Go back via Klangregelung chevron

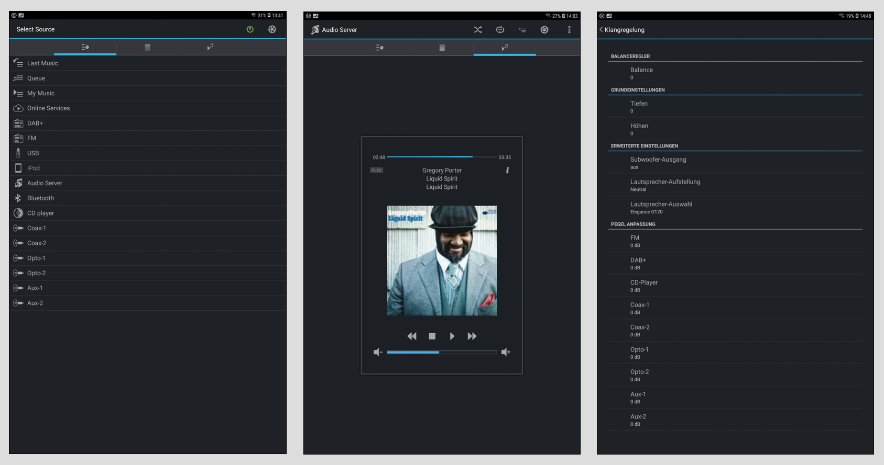[x=601, y=30]
